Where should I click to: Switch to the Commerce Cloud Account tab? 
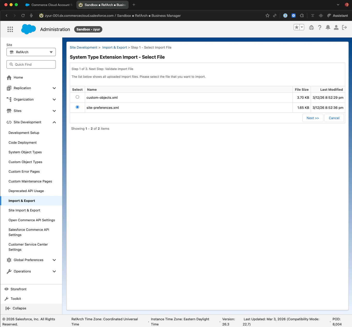[x=49, y=5]
